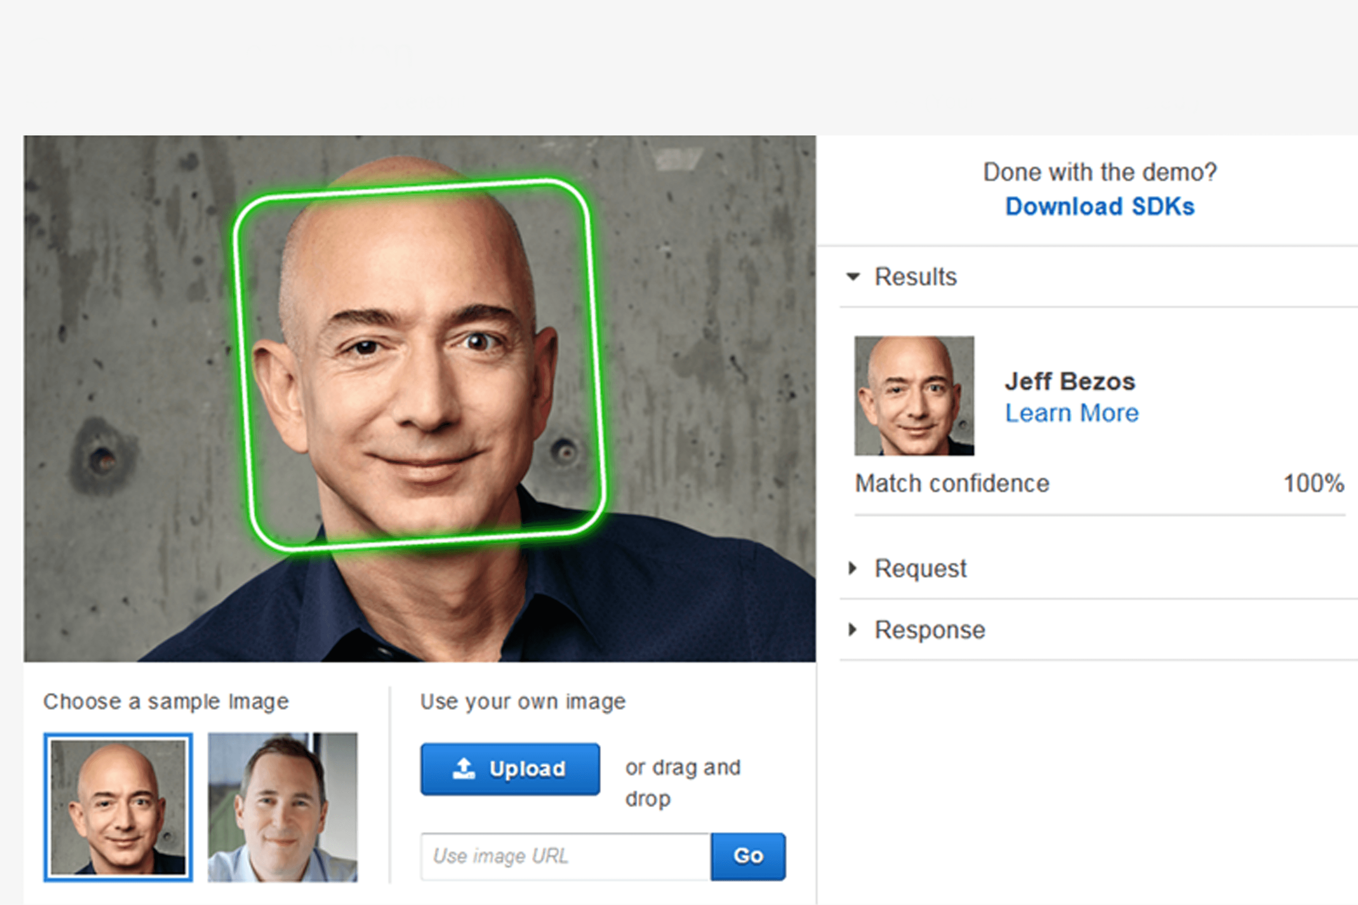Click the matched result thumbnail in Results
Screen dimensions: 1358x905
(914, 396)
